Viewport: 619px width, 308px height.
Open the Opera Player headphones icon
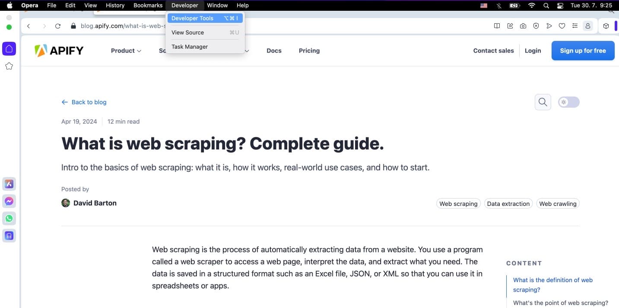[9, 236]
